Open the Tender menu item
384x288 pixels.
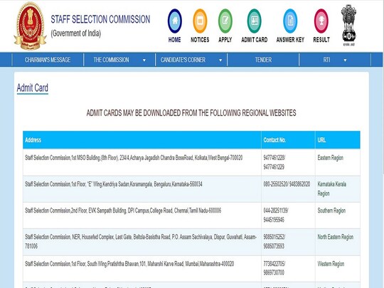(263, 60)
